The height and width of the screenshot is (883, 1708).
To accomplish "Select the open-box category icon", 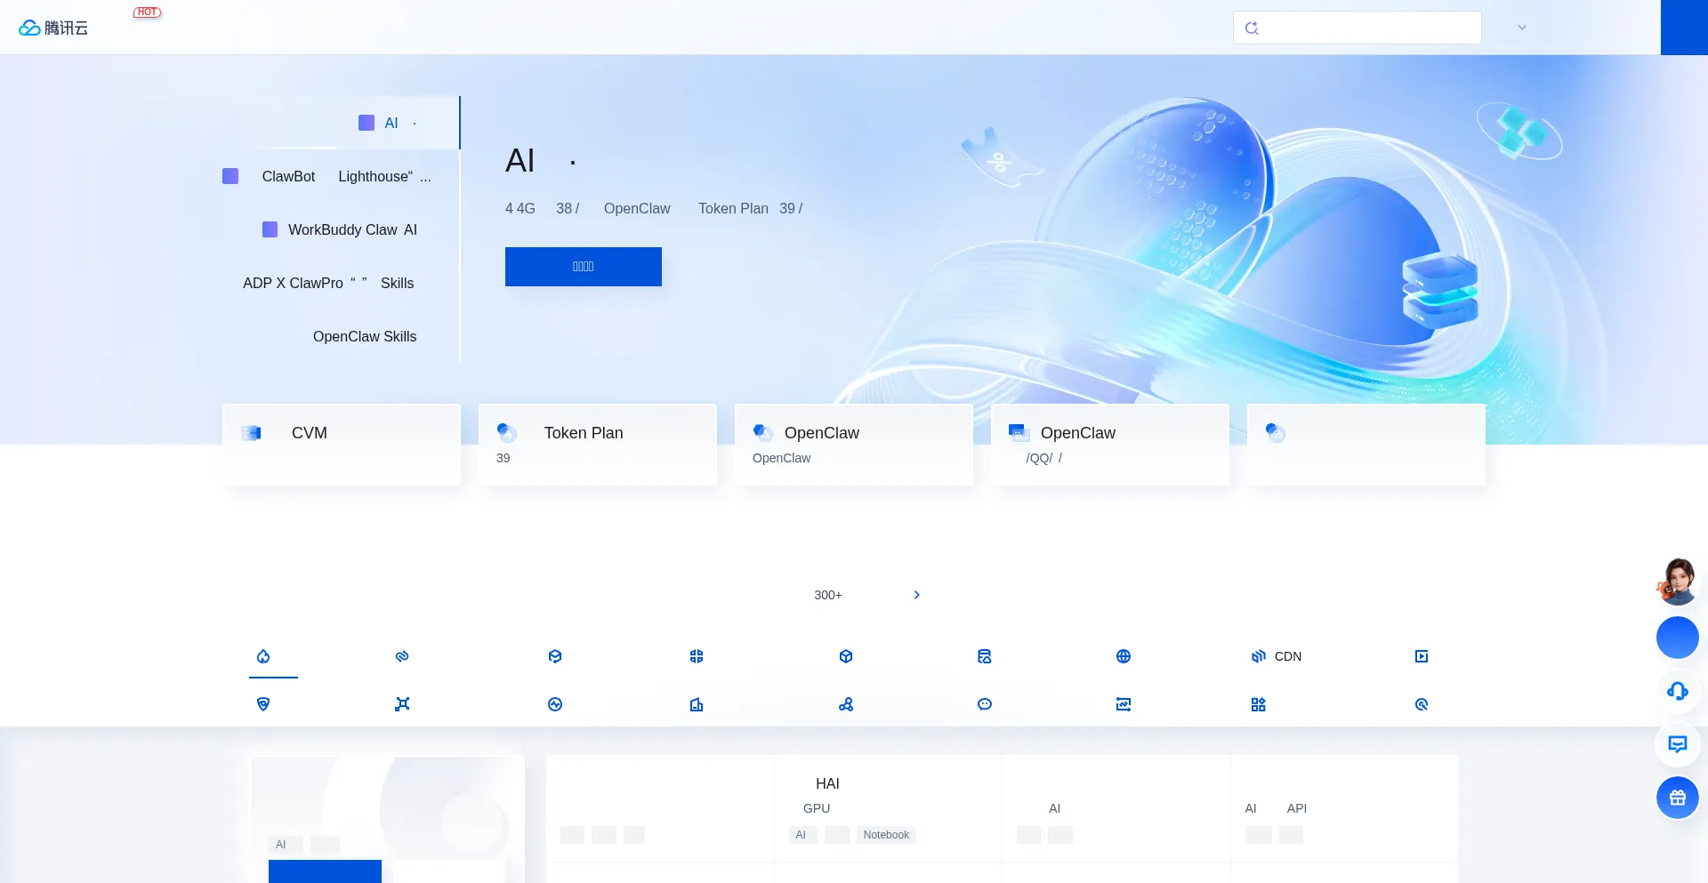I will point(555,656).
